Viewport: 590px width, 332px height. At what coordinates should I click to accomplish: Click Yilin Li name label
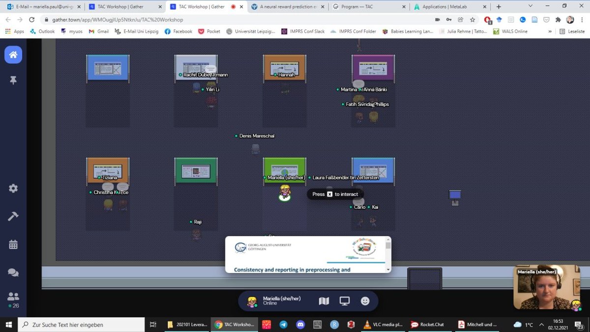212,89
